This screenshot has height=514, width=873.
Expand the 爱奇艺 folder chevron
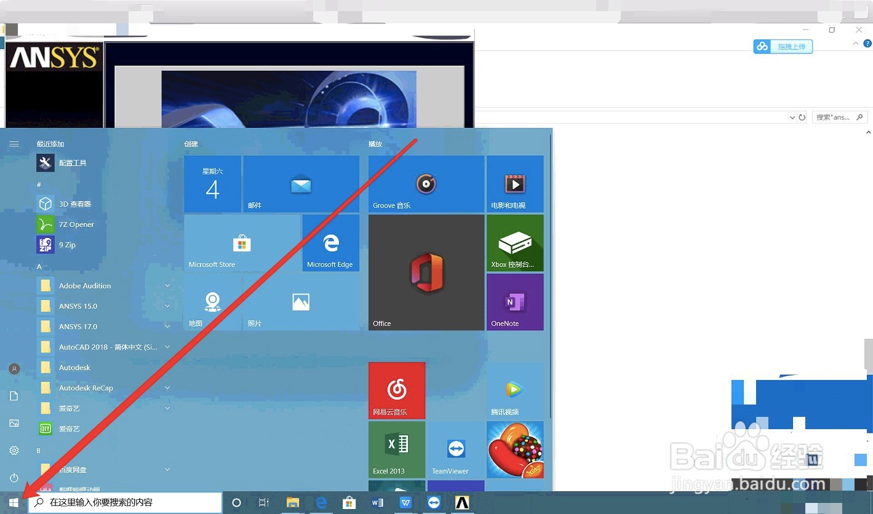(167, 408)
